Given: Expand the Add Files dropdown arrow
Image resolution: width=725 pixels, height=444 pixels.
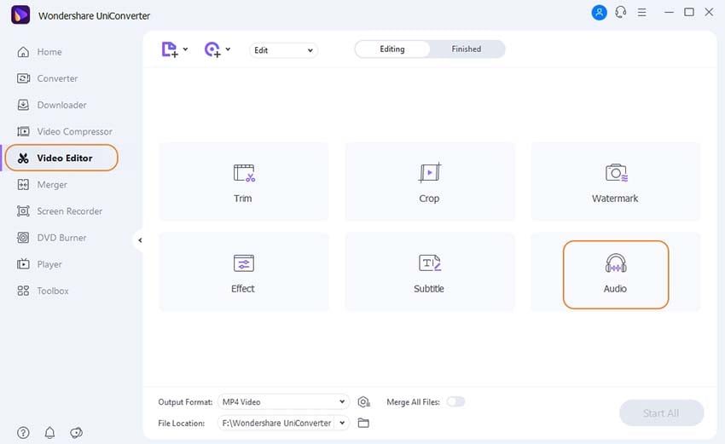Looking at the screenshot, I should pos(185,49).
